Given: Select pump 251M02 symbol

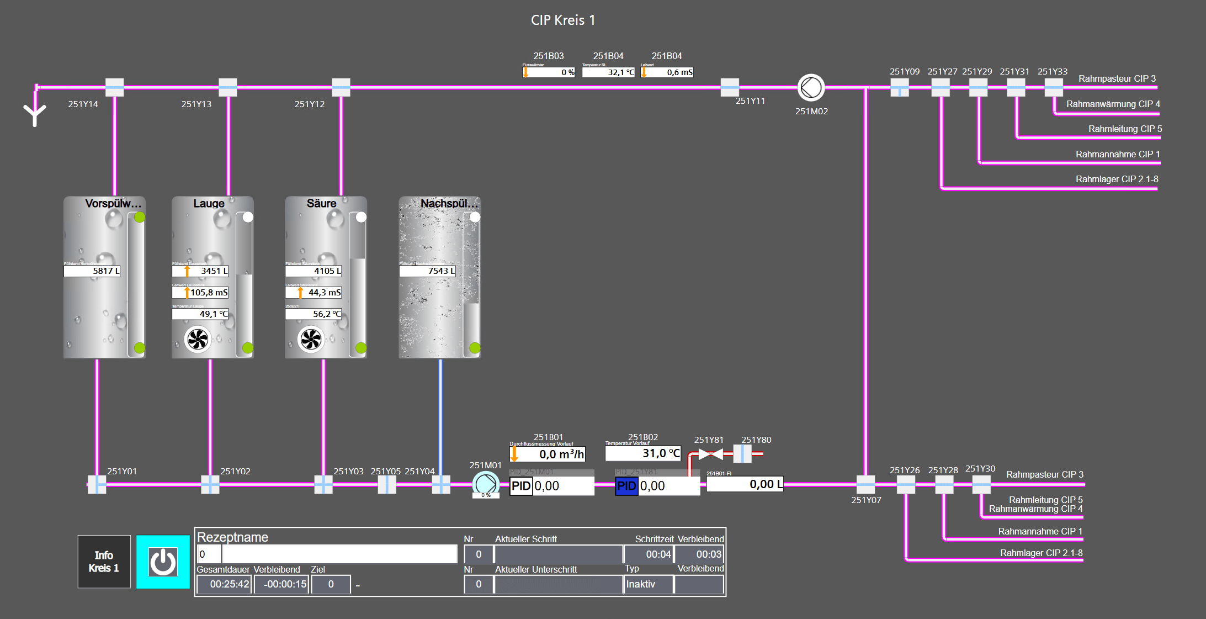Looking at the screenshot, I should coord(811,87).
